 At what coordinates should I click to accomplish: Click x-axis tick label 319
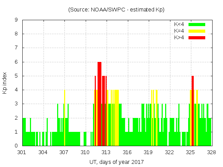coord(148,152)
